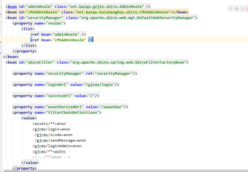Click the "successUrl" property name
Viewport: 248px width, 172px height.
click(59, 96)
